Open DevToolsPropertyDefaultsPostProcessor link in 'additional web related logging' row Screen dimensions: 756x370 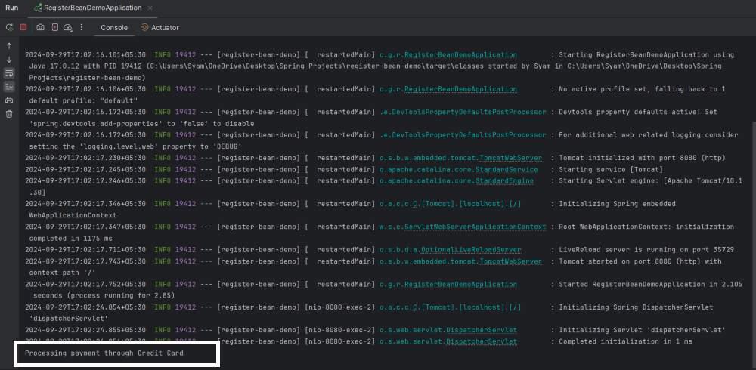click(463, 135)
